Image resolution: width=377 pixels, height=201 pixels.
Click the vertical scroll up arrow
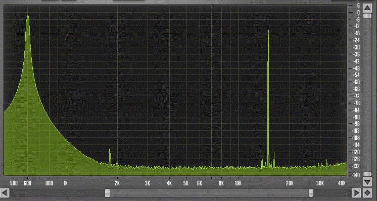pos(367,8)
